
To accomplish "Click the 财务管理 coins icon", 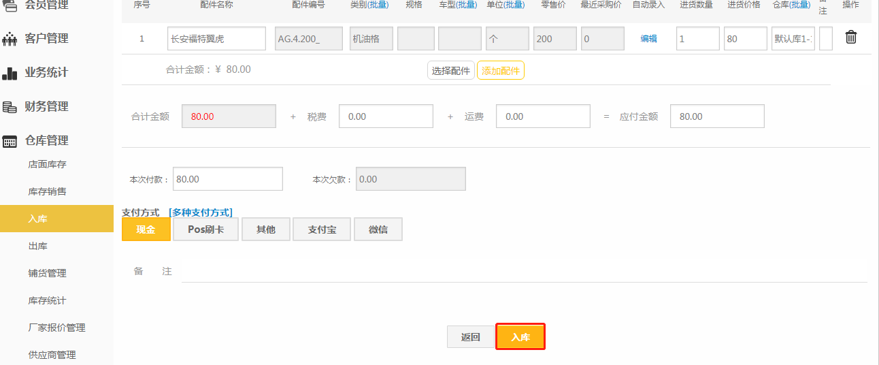I will [x=10, y=107].
